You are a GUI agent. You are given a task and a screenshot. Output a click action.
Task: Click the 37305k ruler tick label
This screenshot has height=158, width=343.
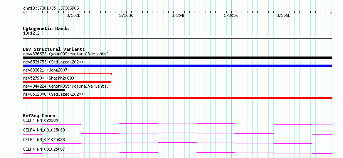pyautogui.click(x=231, y=15)
